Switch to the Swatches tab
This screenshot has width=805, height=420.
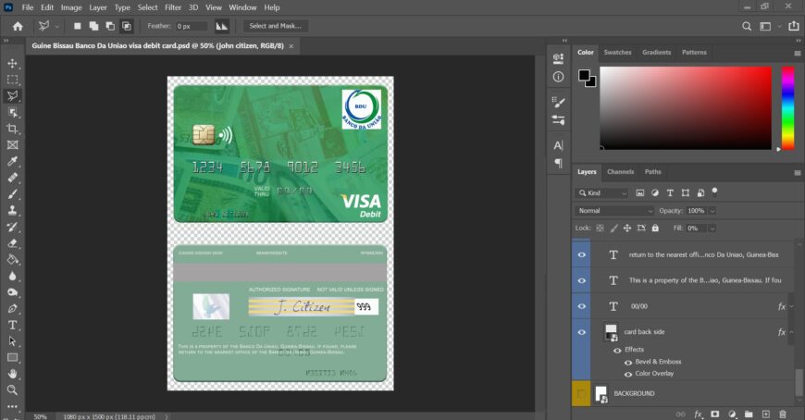pos(617,53)
